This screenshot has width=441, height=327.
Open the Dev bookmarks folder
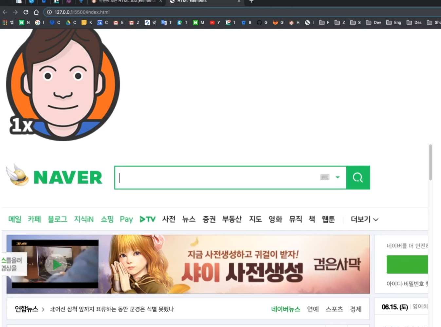point(374,23)
